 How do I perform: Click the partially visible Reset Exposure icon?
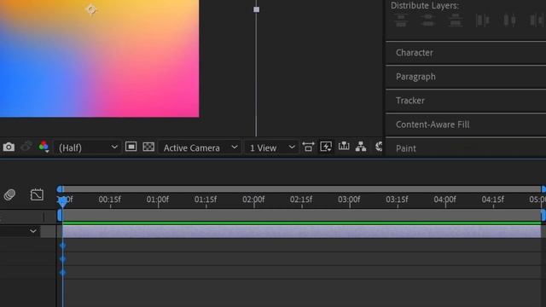coord(379,147)
